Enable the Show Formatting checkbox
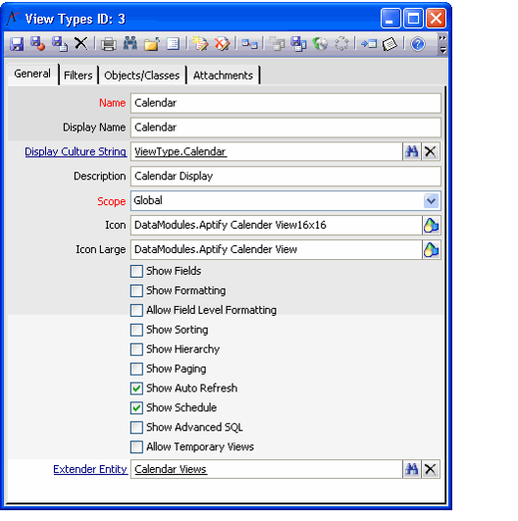The width and height of the screenshot is (518, 521). 136,290
